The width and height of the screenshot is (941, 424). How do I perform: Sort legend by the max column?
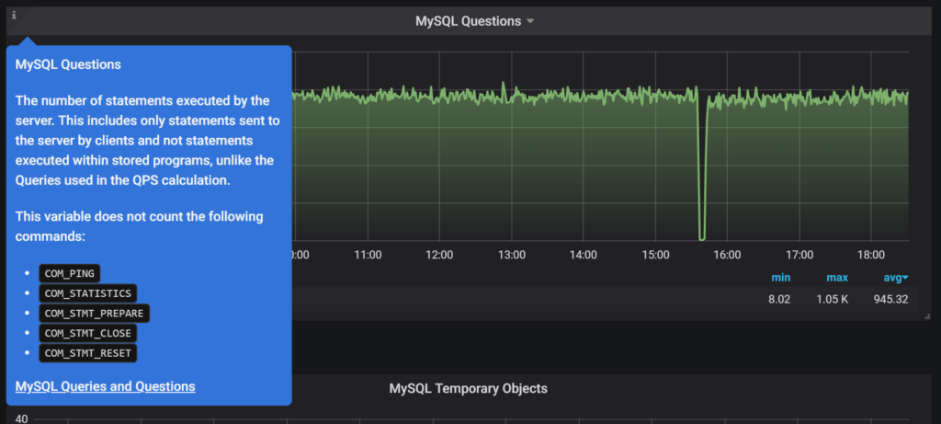[835, 278]
